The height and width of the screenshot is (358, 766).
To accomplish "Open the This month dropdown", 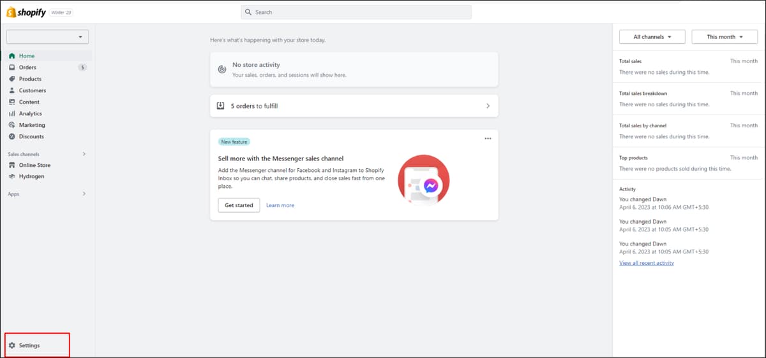I will pyautogui.click(x=725, y=37).
